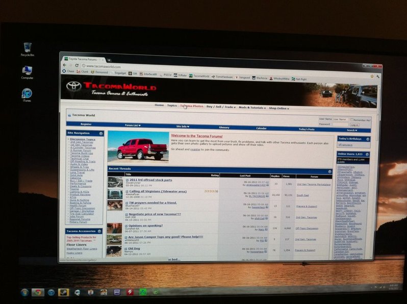Collapse the Recent Threads section
The image size is (407, 304).
(x=329, y=171)
